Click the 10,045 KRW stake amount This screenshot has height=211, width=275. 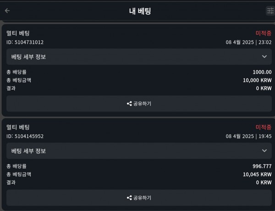tap(257, 174)
